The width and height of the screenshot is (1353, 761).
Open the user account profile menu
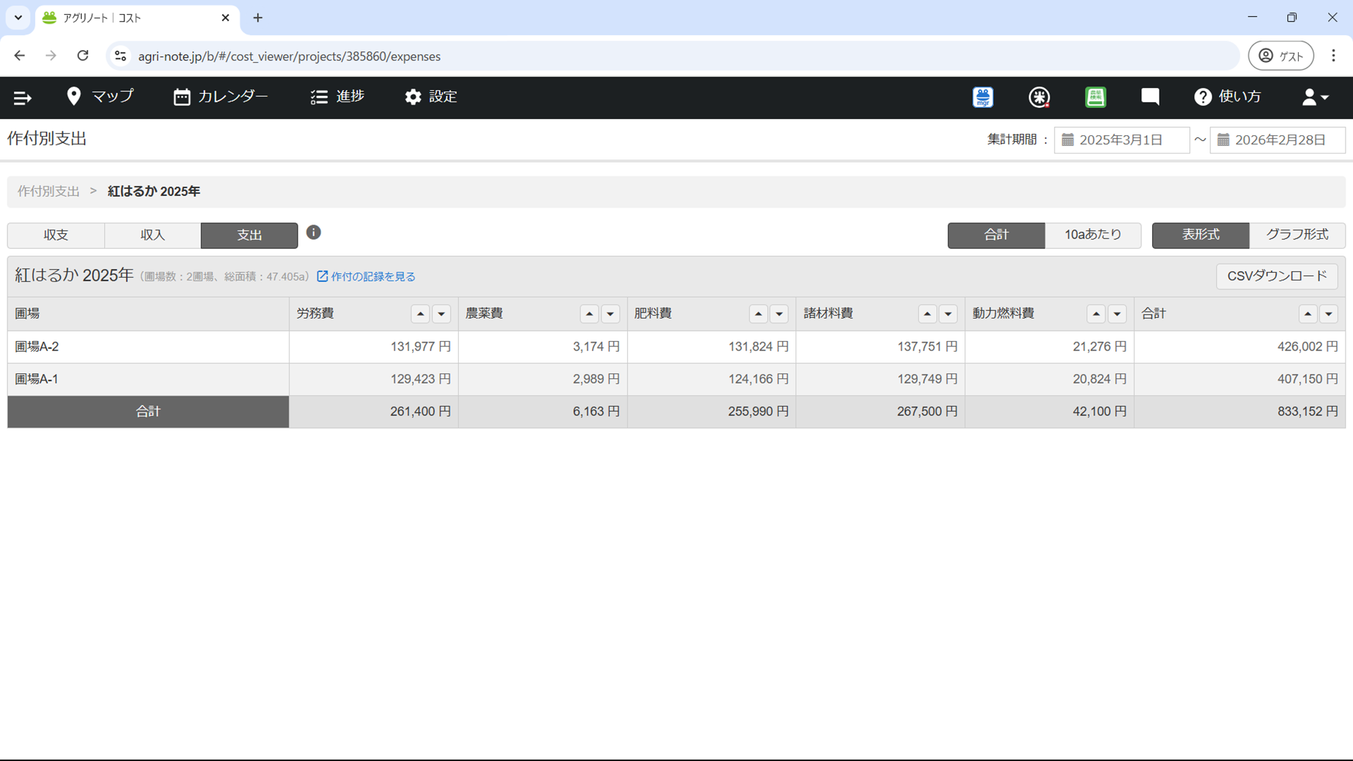[x=1315, y=97]
